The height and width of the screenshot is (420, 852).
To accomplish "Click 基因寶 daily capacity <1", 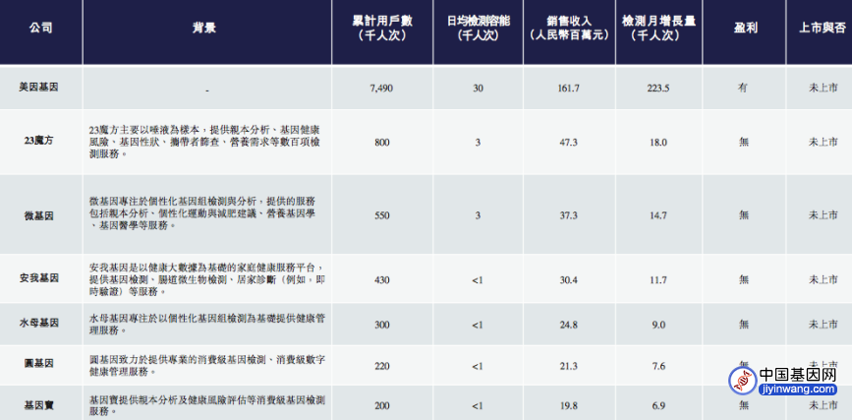I will point(478,406).
